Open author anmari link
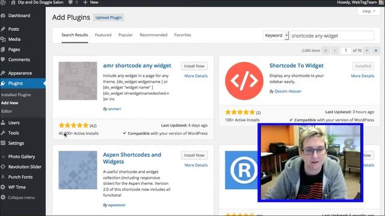This screenshot has height=216, width=385. click(114, 109)
